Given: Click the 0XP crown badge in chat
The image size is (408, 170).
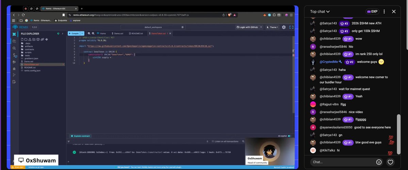Looking at the screenshot, I should pyautogui.click(x=372, y=12).
